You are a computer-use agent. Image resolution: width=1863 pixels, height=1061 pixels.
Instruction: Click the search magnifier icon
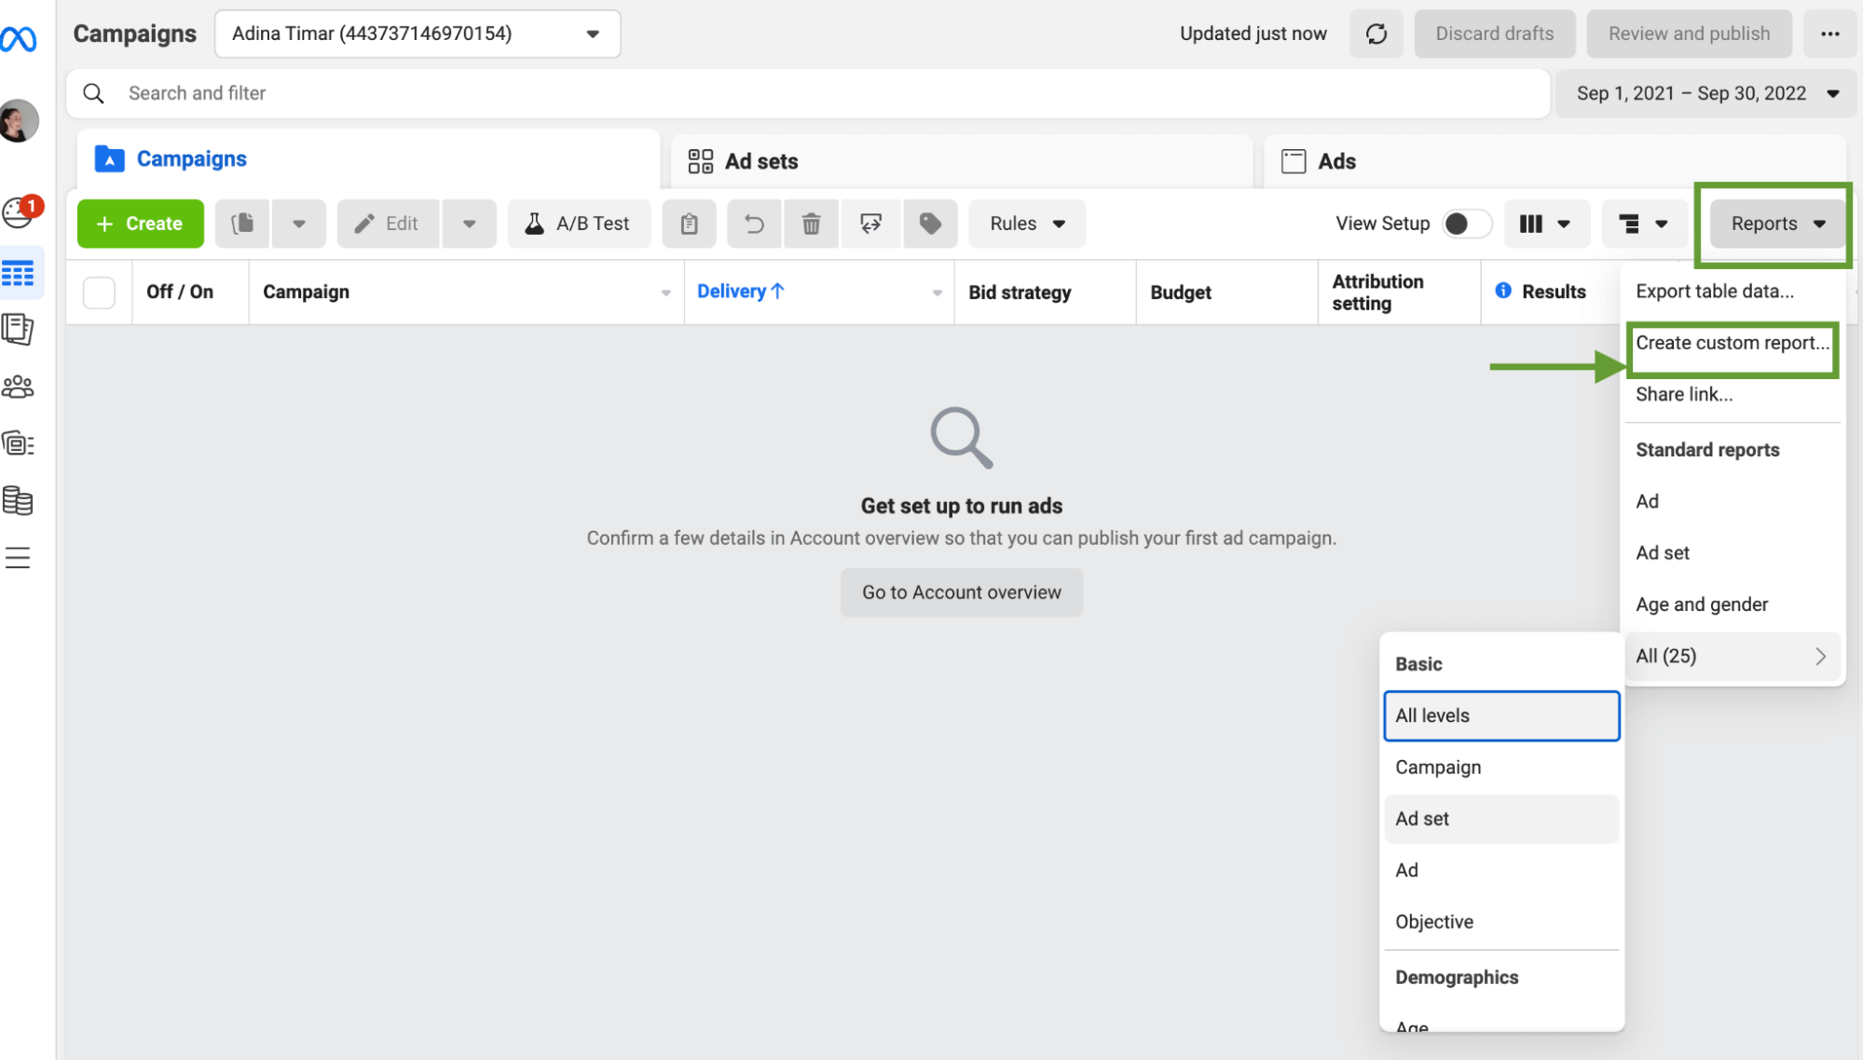pos(93,93)
